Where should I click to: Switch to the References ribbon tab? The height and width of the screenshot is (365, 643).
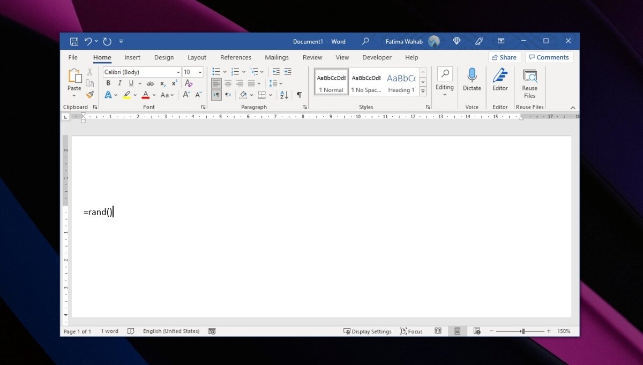(x=236, y=57)
